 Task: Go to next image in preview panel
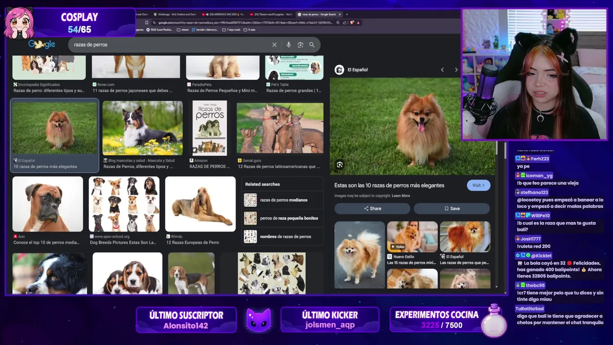tap(456, 69)
